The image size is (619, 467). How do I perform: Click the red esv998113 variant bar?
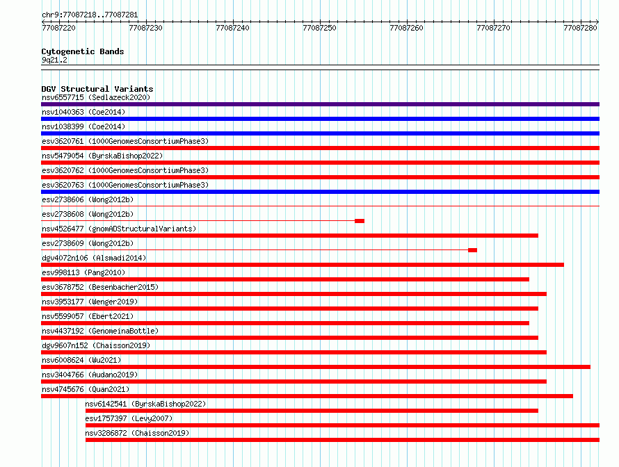tap(285, 279)
